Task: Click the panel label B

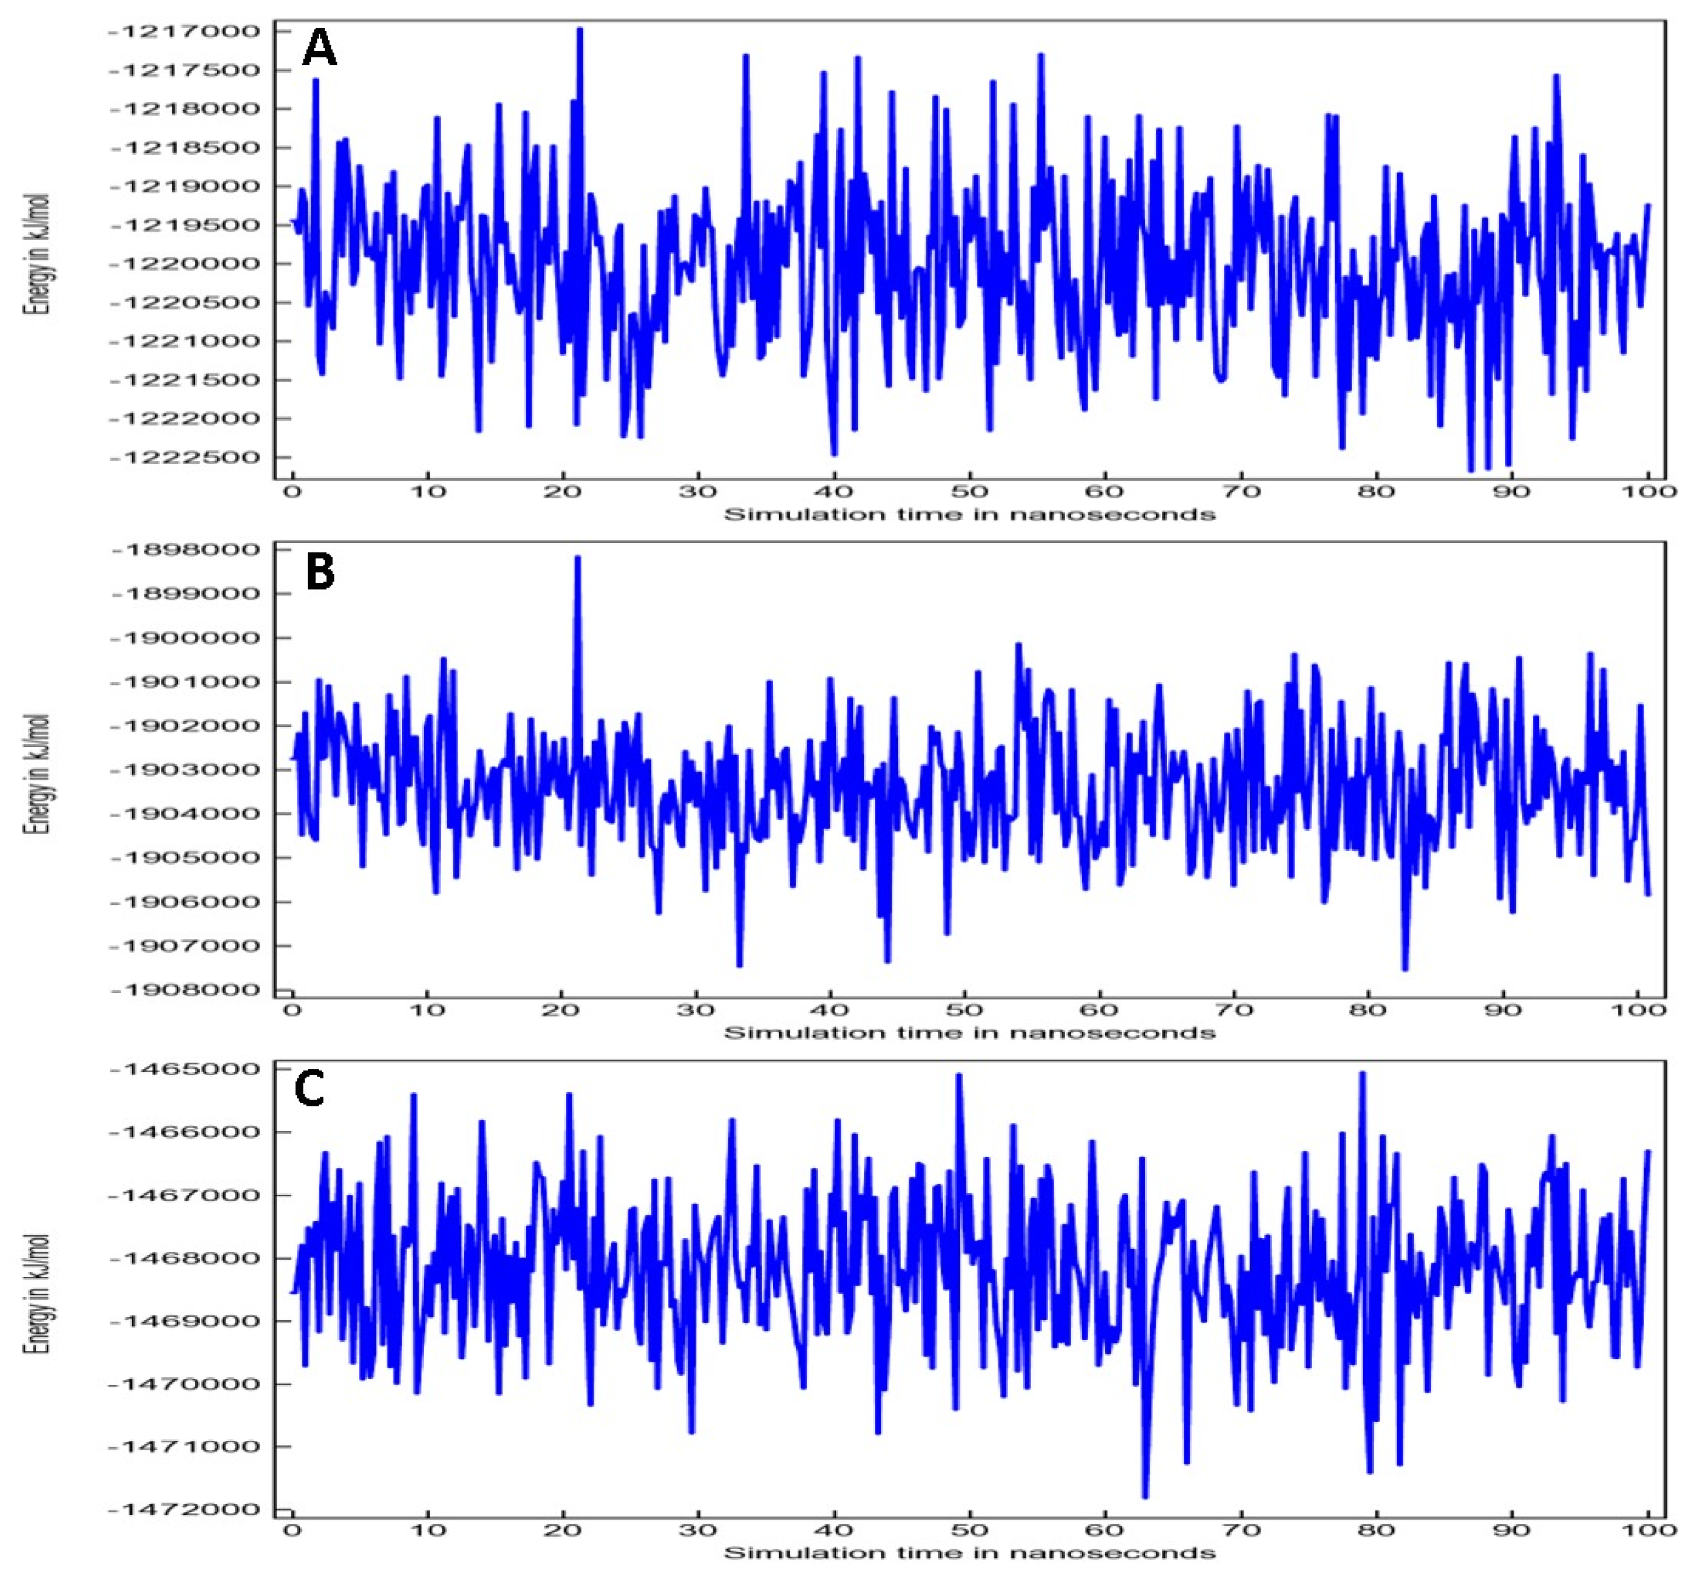Action: click(320, 572)
